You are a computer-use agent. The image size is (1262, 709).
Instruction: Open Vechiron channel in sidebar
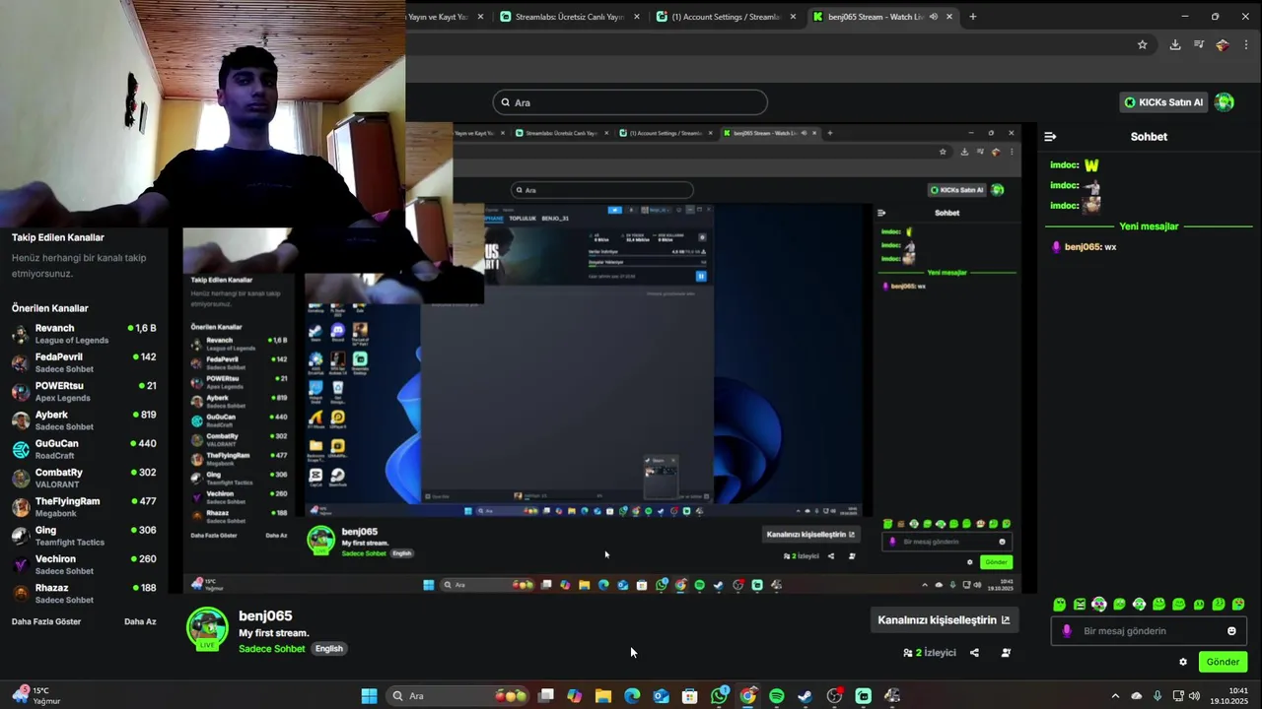pos(84,565)
